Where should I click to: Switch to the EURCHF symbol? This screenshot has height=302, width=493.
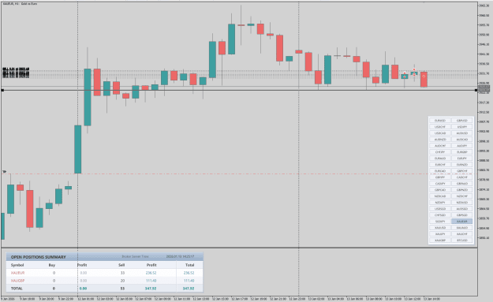[x=440, y=164]
